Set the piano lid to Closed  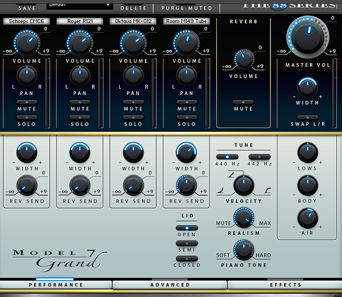(187, 258)
